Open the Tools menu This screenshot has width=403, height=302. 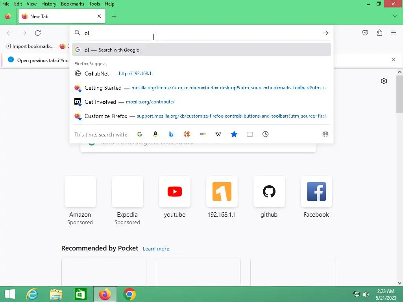tap(94, 4)
